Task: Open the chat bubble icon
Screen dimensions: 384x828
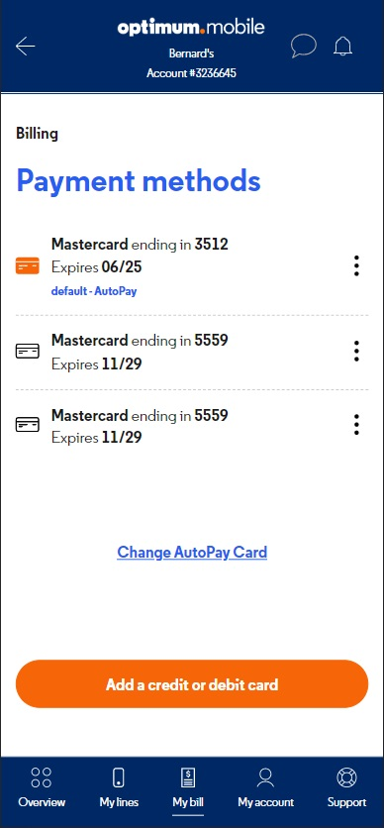Action: pyautogui.click(x=303, y=46)
